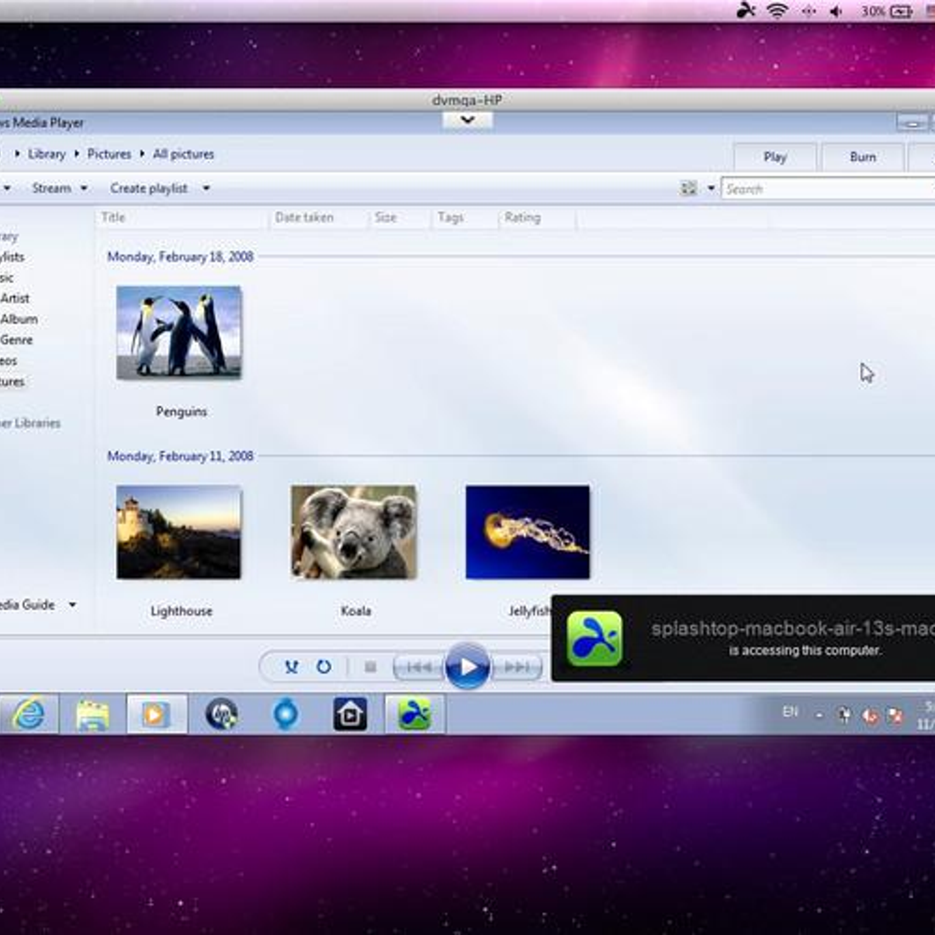Click in the Search field
This screenshot has height=935, width=935.
coord(827,189)
